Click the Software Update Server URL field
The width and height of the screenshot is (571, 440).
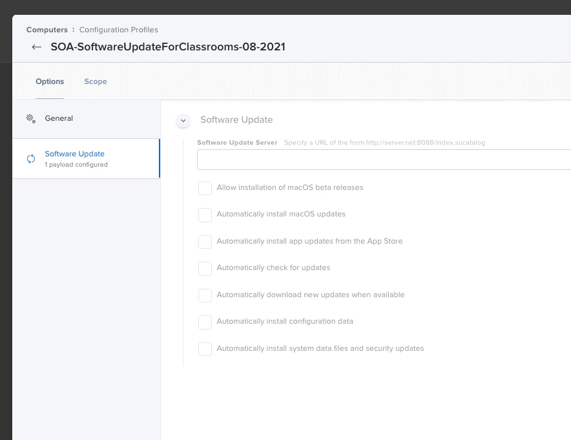click(x=384, y=160)
